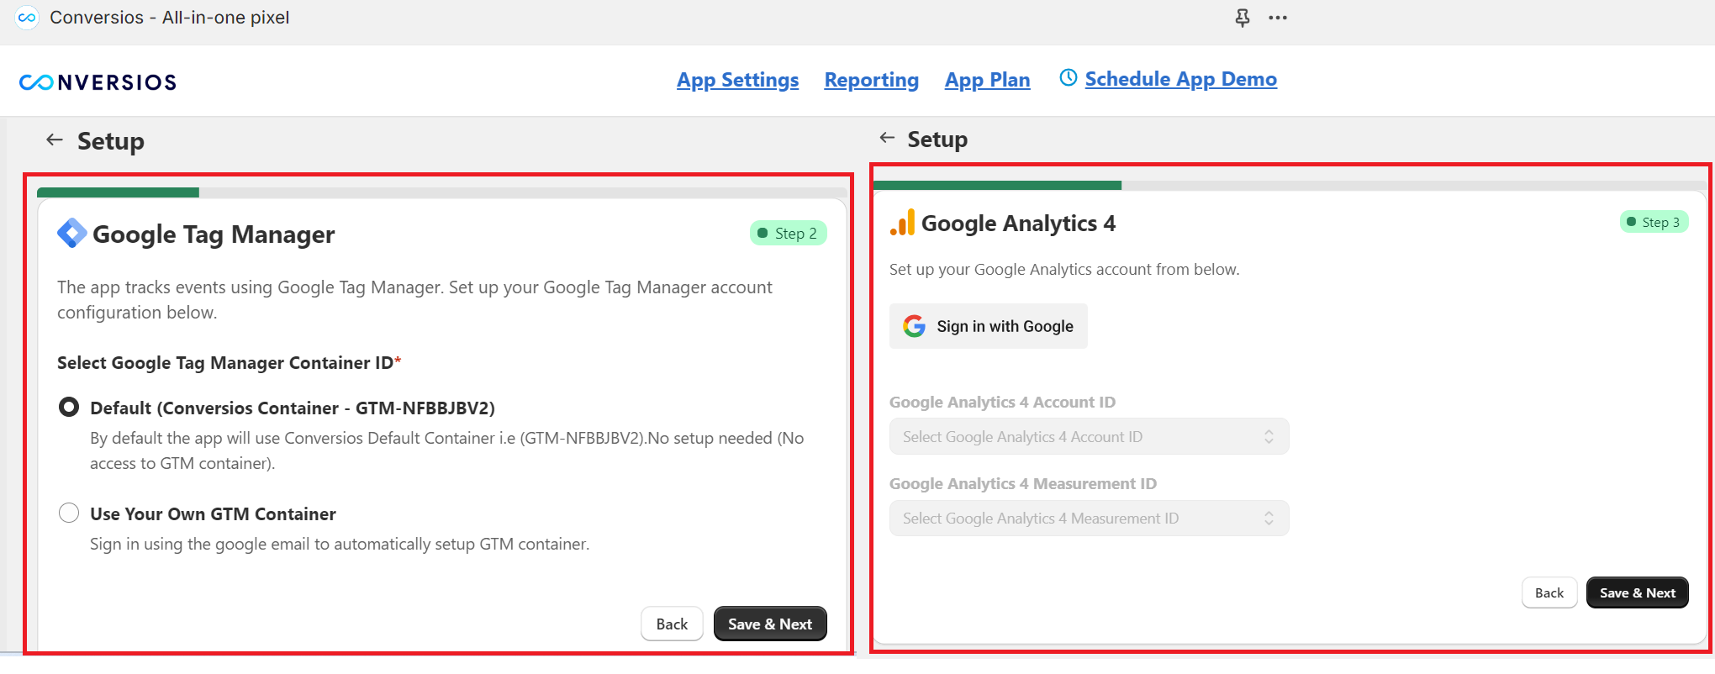Click the Google Analytics 4 heading
Viewport: 1715px width, 674px height.
point(1018,223)
